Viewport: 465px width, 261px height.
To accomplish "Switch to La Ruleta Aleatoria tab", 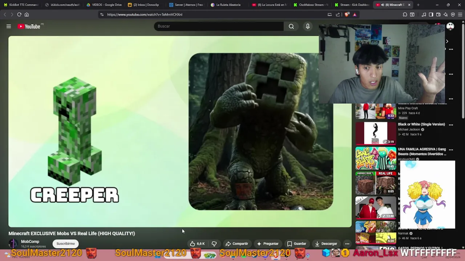I will coord(228,5).
